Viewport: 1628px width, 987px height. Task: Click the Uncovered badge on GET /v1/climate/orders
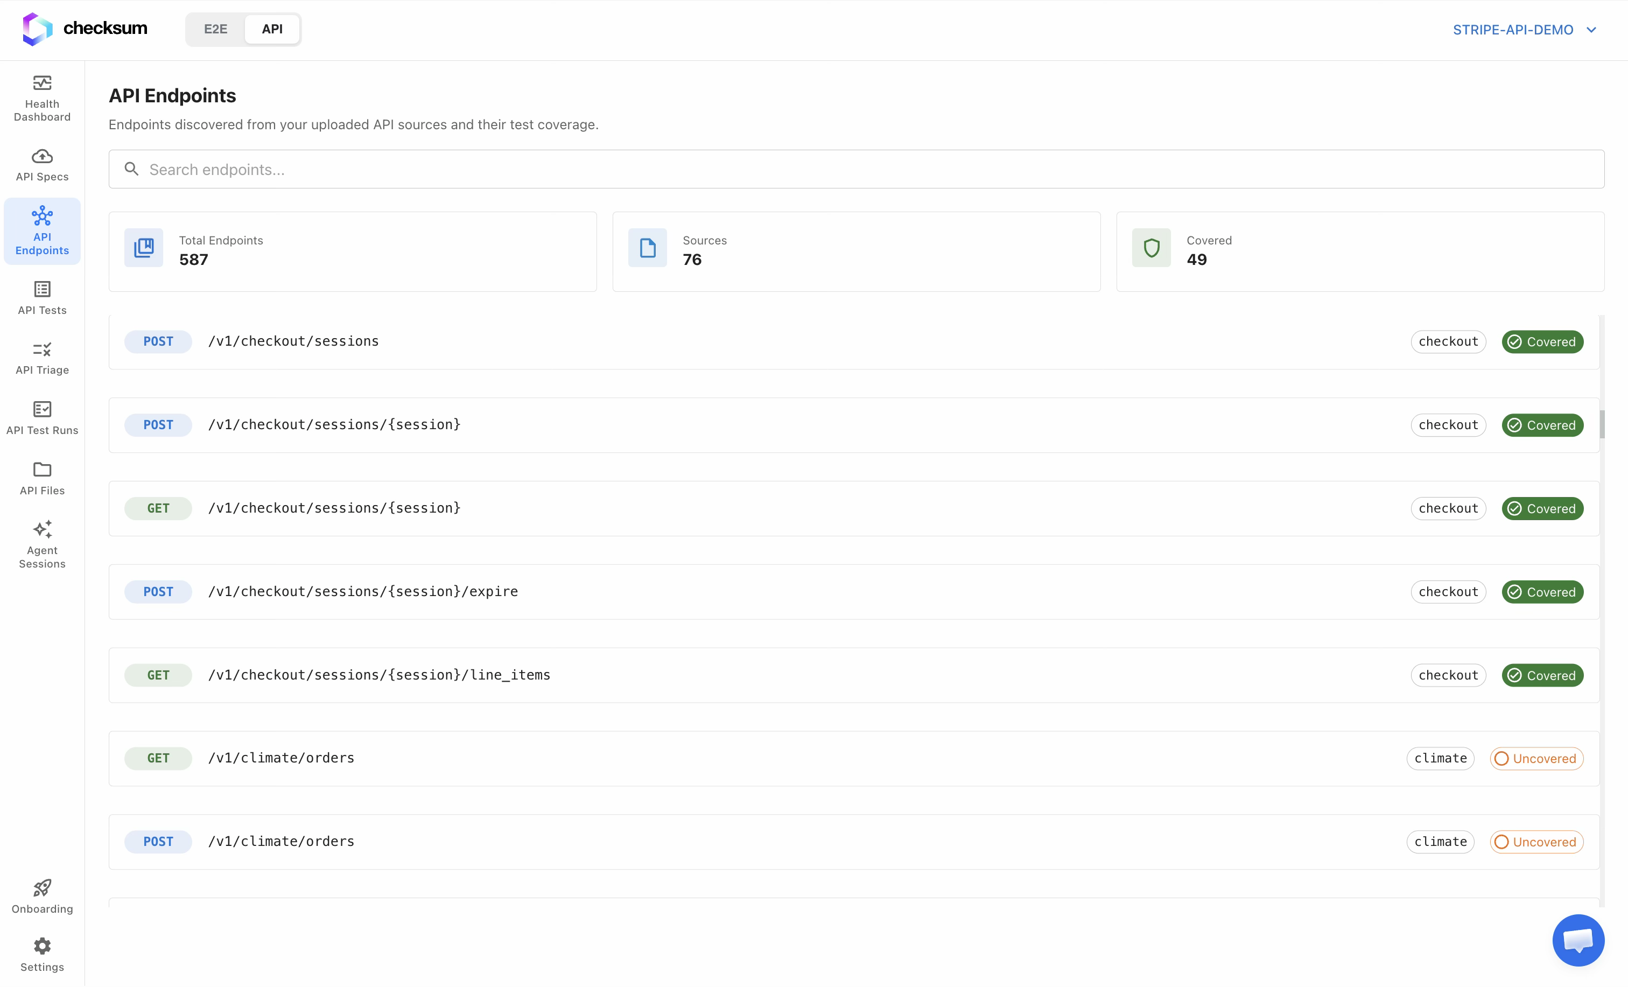click(1537, 758)
